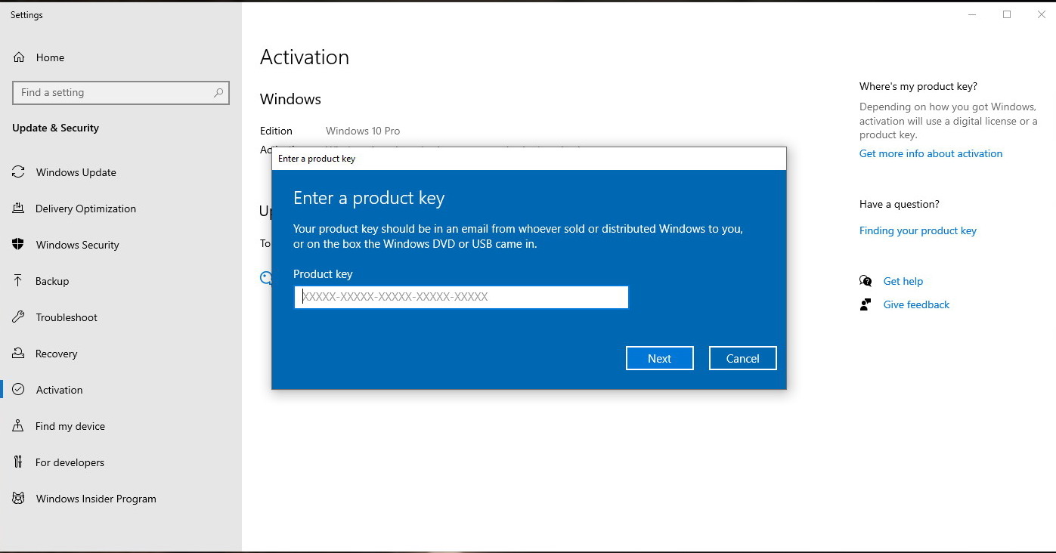Navigate to the Recovery page
1056x553 pixels.
tap(121, 354)
